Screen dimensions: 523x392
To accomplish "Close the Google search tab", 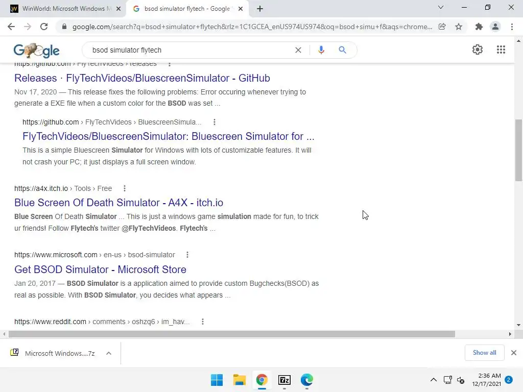I will pos(241,9).
